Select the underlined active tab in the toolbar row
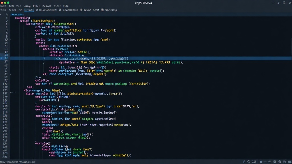This screenshot has height=164, width=292. [29, 10]
